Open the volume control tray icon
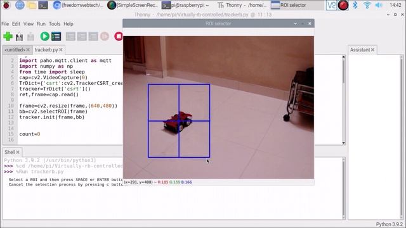406x228 pixels. [x=379, y=5]
